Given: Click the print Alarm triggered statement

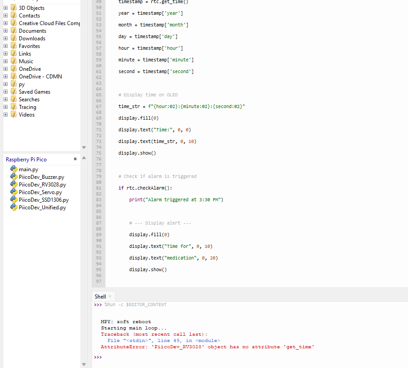Looking at the screenshot, I should [176, 199].
